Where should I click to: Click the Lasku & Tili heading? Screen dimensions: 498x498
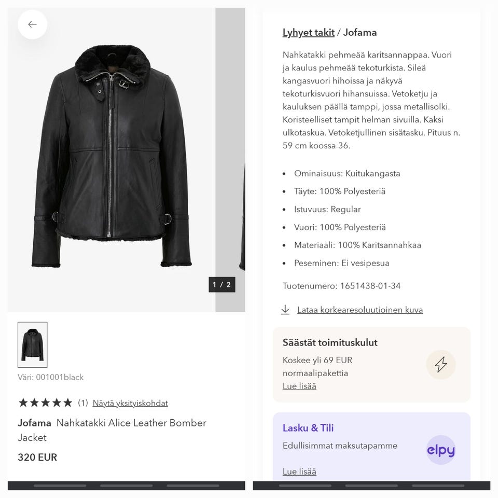308,428
